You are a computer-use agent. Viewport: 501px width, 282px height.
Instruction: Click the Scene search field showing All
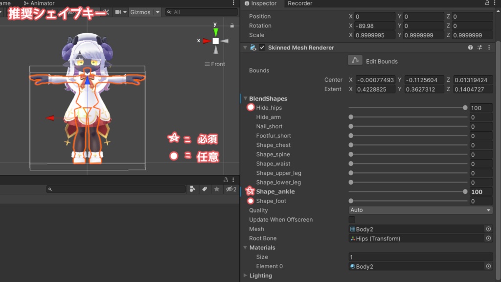[201, 12]
